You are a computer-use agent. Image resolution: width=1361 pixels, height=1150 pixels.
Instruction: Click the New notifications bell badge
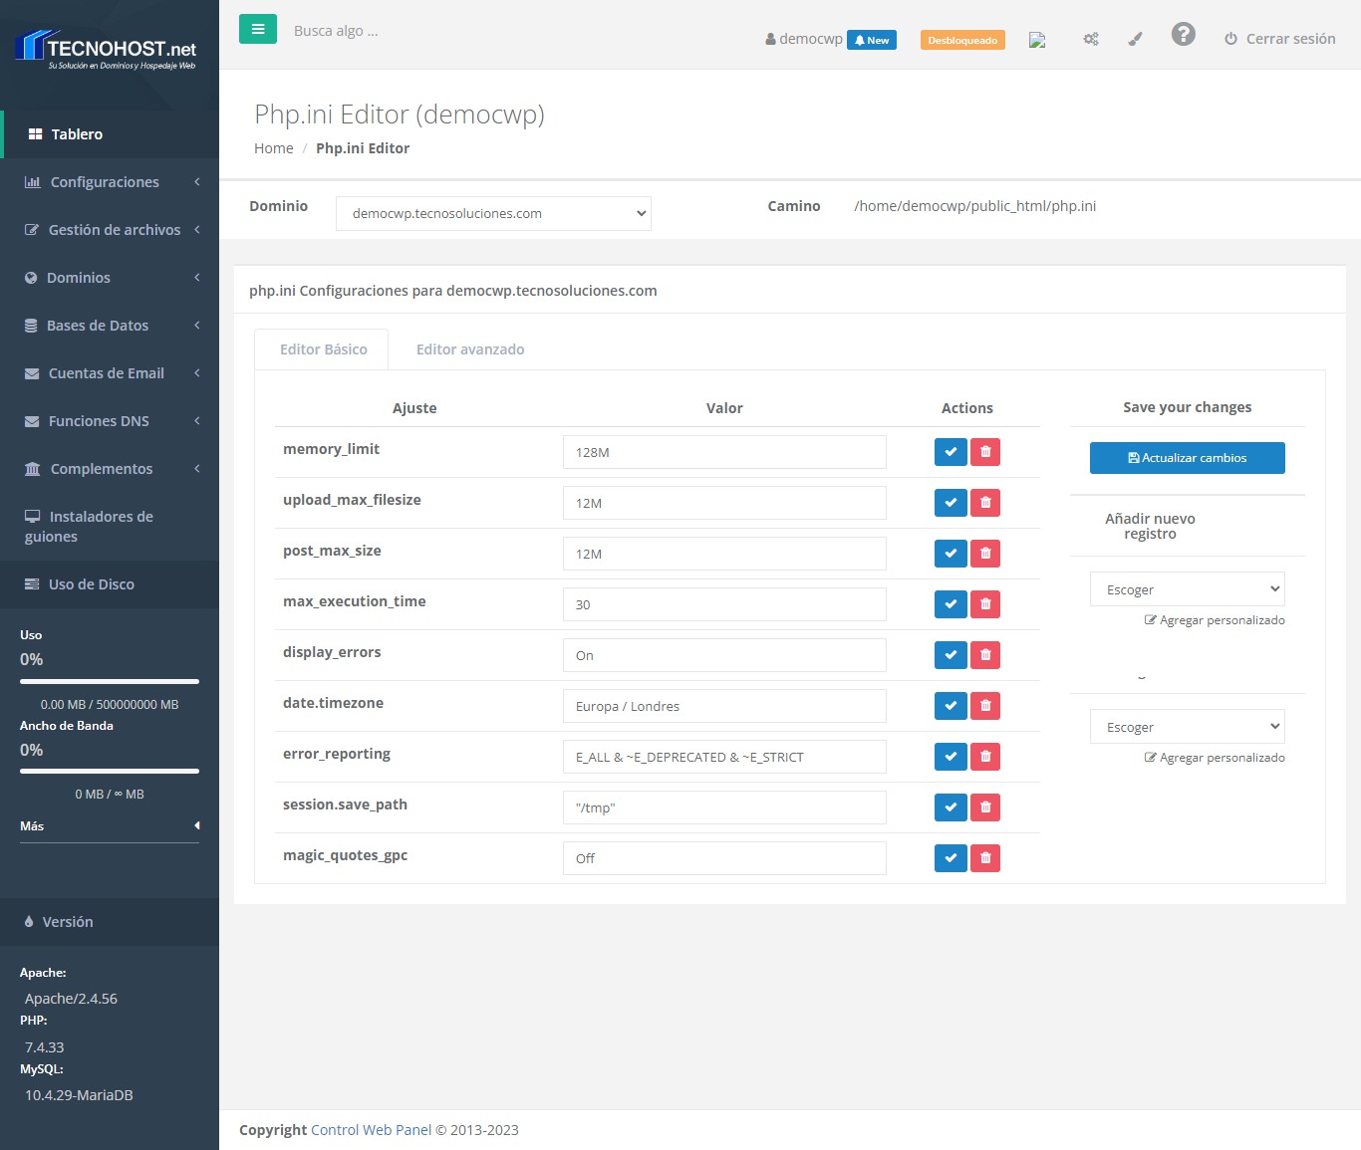point(872,40)
